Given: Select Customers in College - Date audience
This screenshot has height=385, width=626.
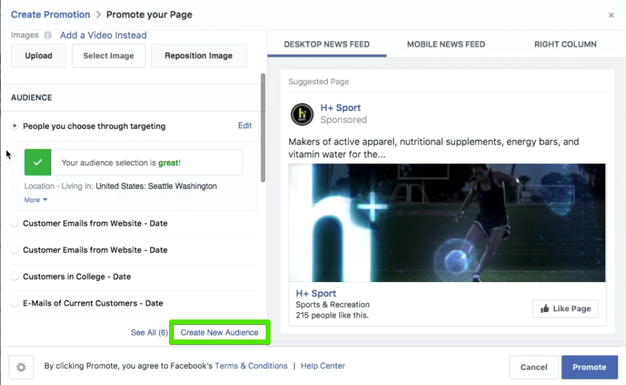Looking at the screenshot, I should click(x=14, y=276).
